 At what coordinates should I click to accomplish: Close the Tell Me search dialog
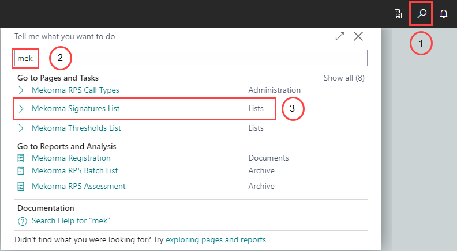pyautogui.click(x=358, y=36)
